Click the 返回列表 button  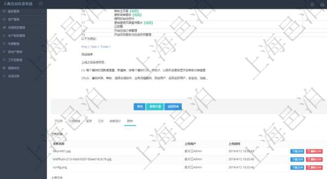coord(173,107)
